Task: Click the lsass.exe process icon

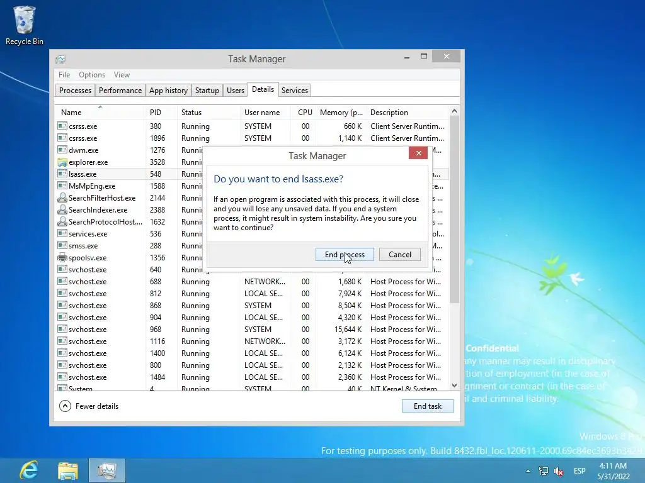Action: (62, 174)
